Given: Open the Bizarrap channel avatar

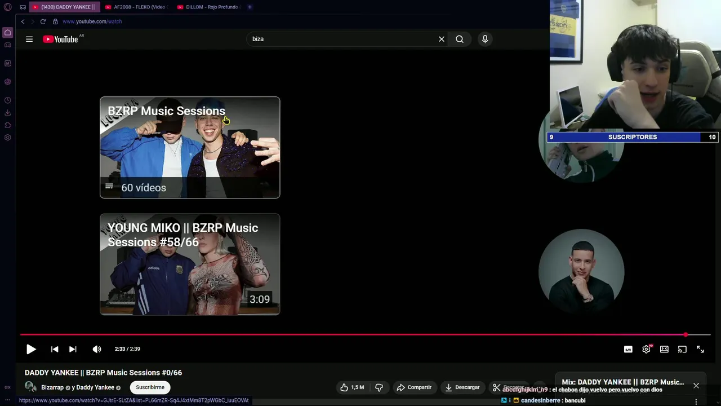Looking at the screenshot, I should pyautogui.click(x=31, y=387).
